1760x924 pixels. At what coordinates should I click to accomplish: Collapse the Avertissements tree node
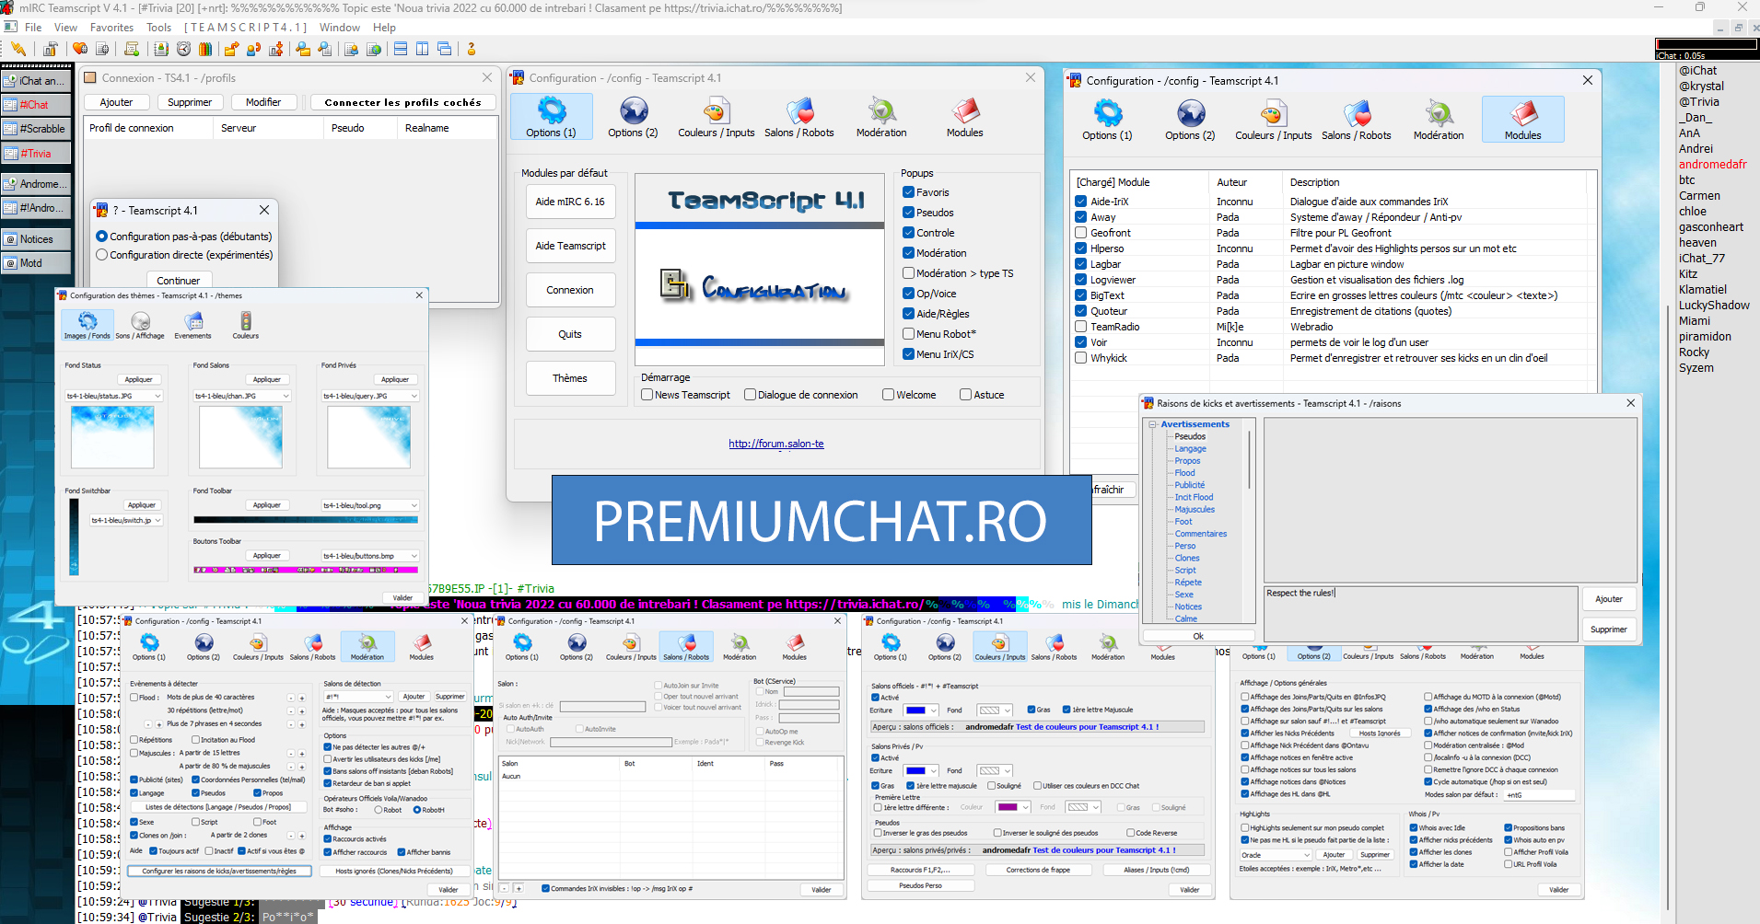tap(1152, 424)
